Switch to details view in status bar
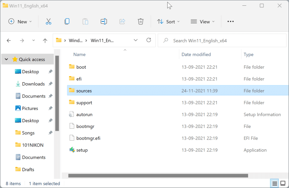 tap(275, 183)
